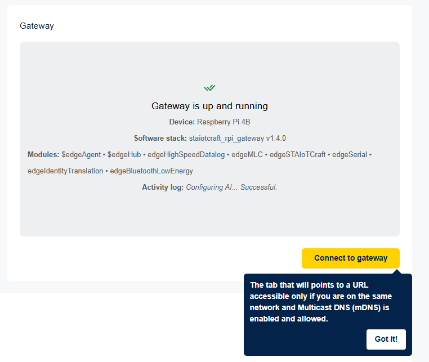Select the "Gateway is up and running" text

coord(209,106)
